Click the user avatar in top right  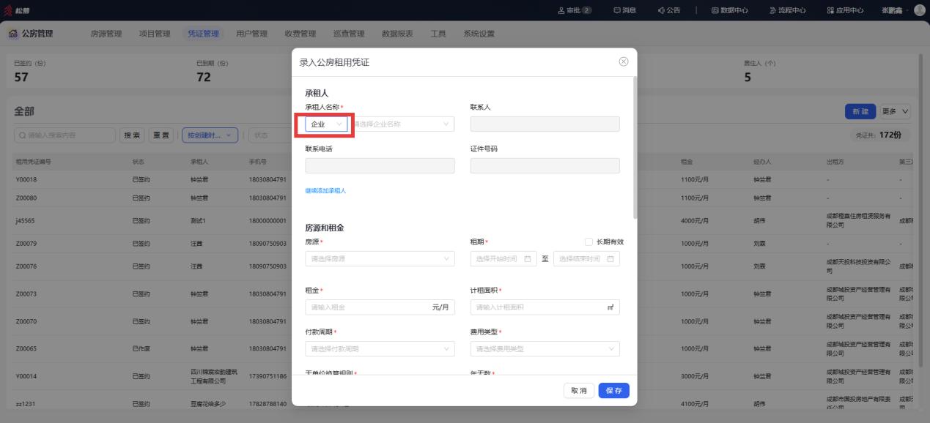919,10
